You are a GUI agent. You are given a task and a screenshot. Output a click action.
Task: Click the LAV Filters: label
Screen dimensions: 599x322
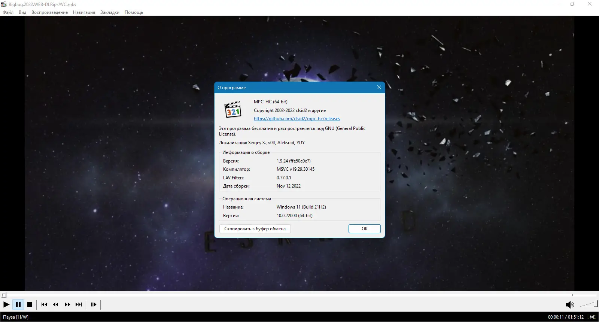(x=234, y=178)
